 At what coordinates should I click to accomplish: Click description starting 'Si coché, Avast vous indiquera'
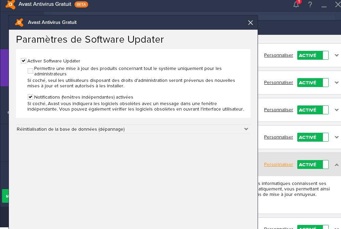tap(136, 106)
